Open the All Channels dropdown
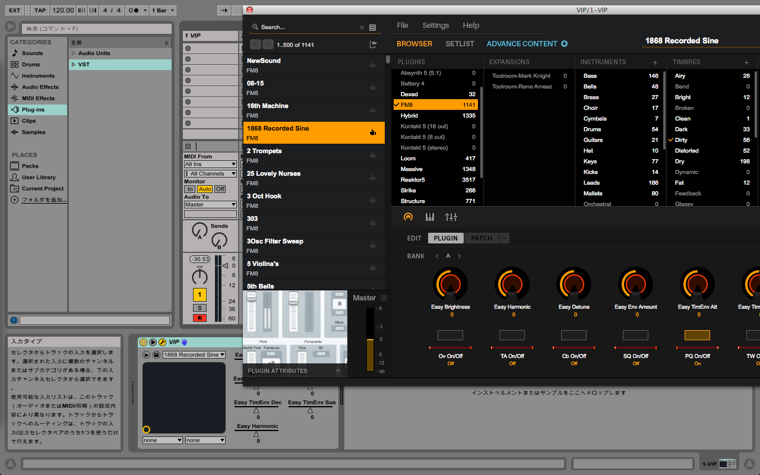Viewport: 760px width, 475px height. click(210, 173)
